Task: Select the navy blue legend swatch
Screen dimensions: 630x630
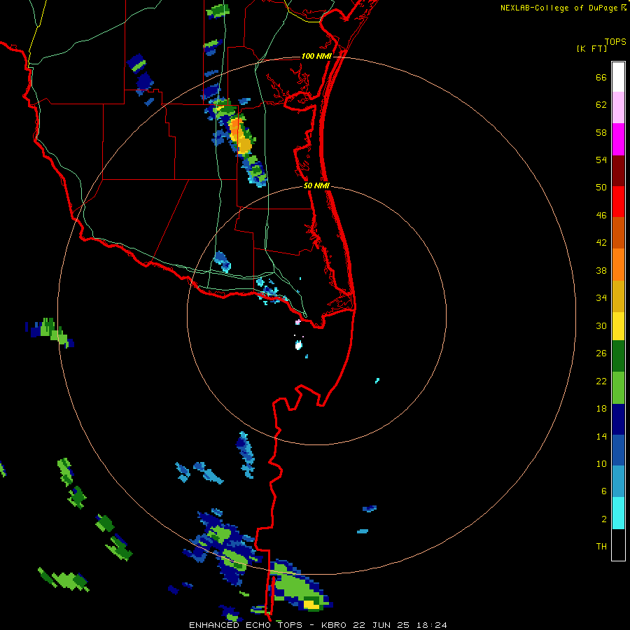Action: click(618, 419)
